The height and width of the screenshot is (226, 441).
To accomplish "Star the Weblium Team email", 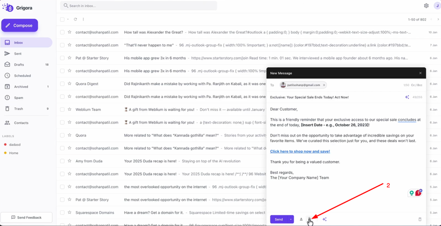I will [x=70, y=109].
